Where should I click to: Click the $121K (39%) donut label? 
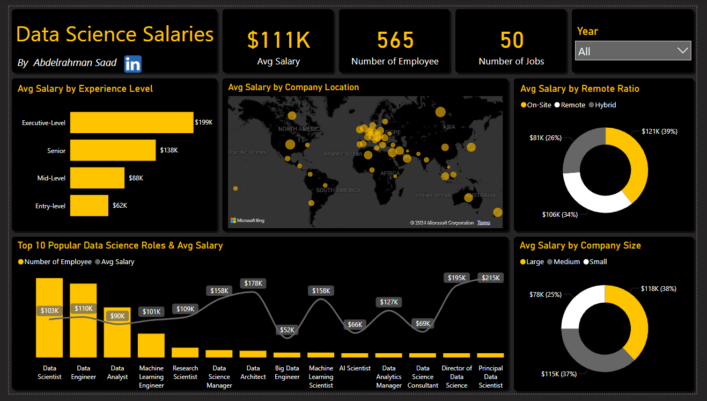659,132
